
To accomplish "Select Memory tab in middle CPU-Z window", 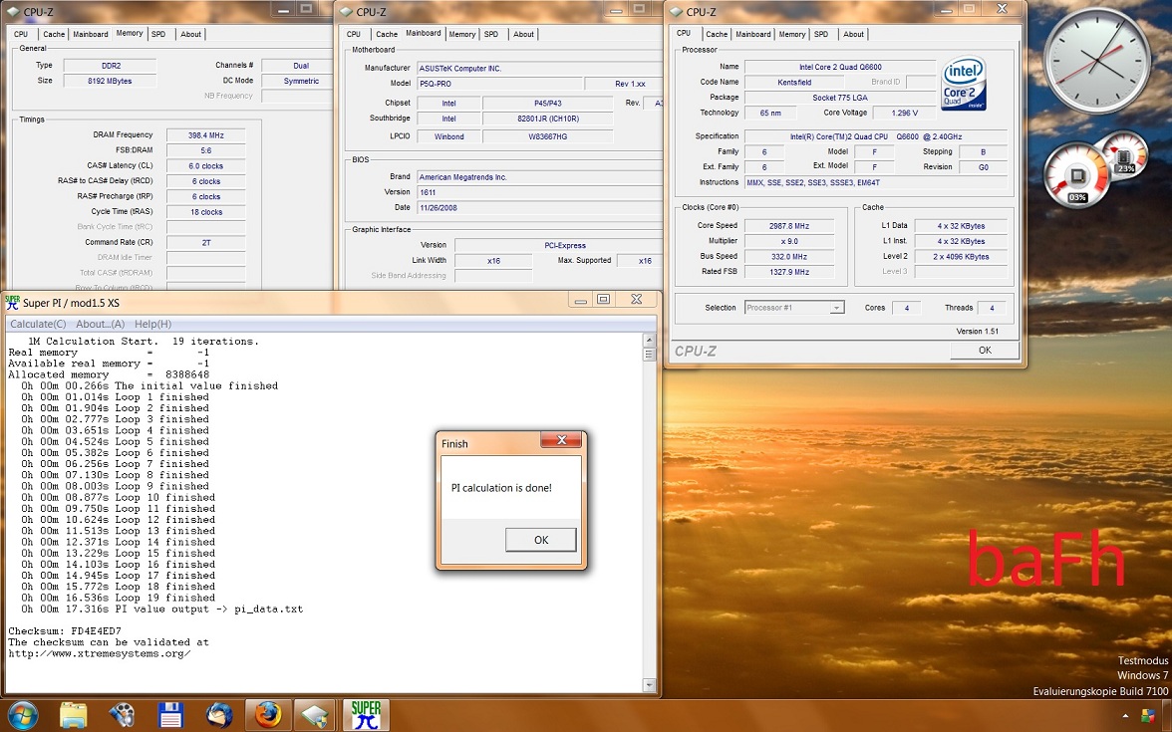I will (x=462, y=34).
